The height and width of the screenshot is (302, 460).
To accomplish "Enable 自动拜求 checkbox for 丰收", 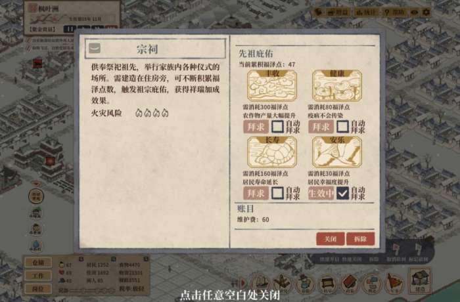I will [x=277, y=127].
